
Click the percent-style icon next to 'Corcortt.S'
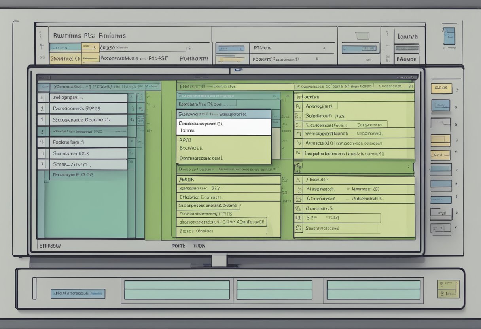(298, 208)
